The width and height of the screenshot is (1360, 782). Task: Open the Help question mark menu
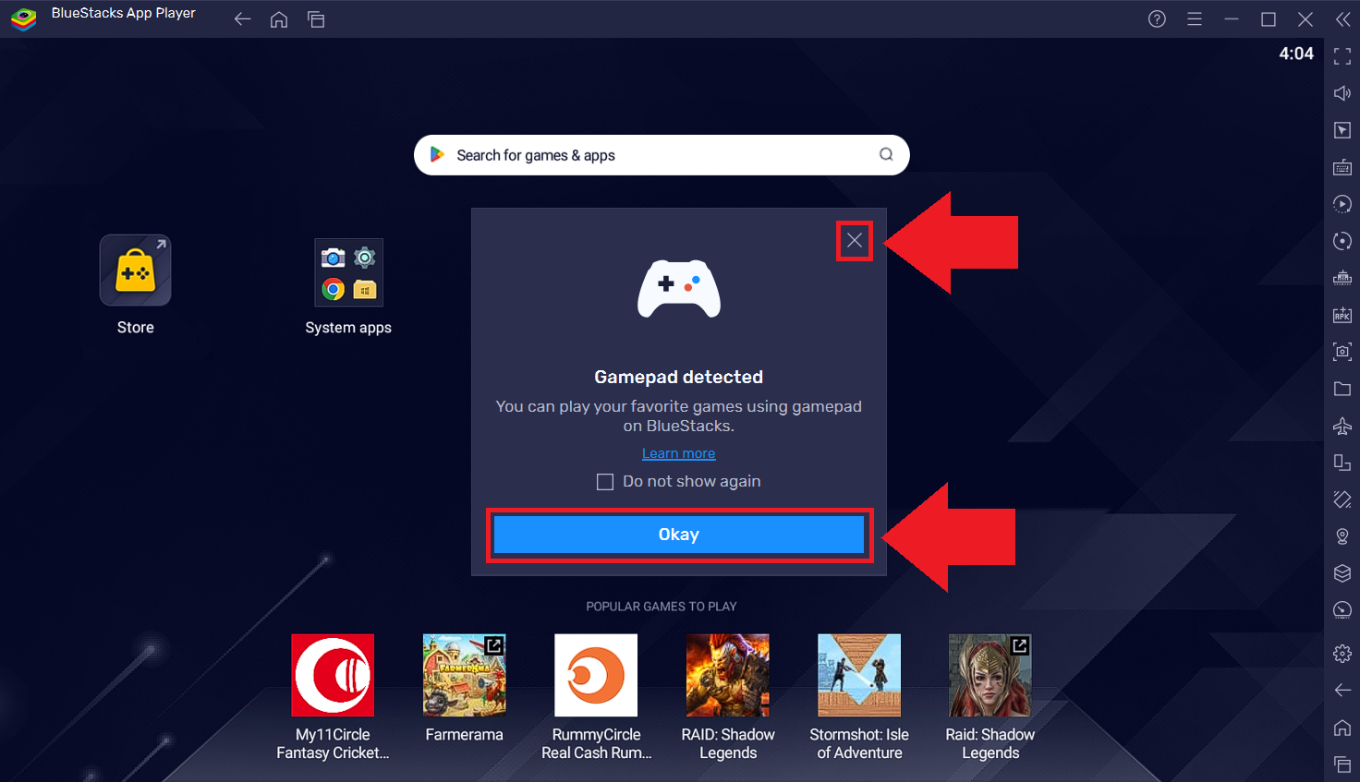[1156, 18]
